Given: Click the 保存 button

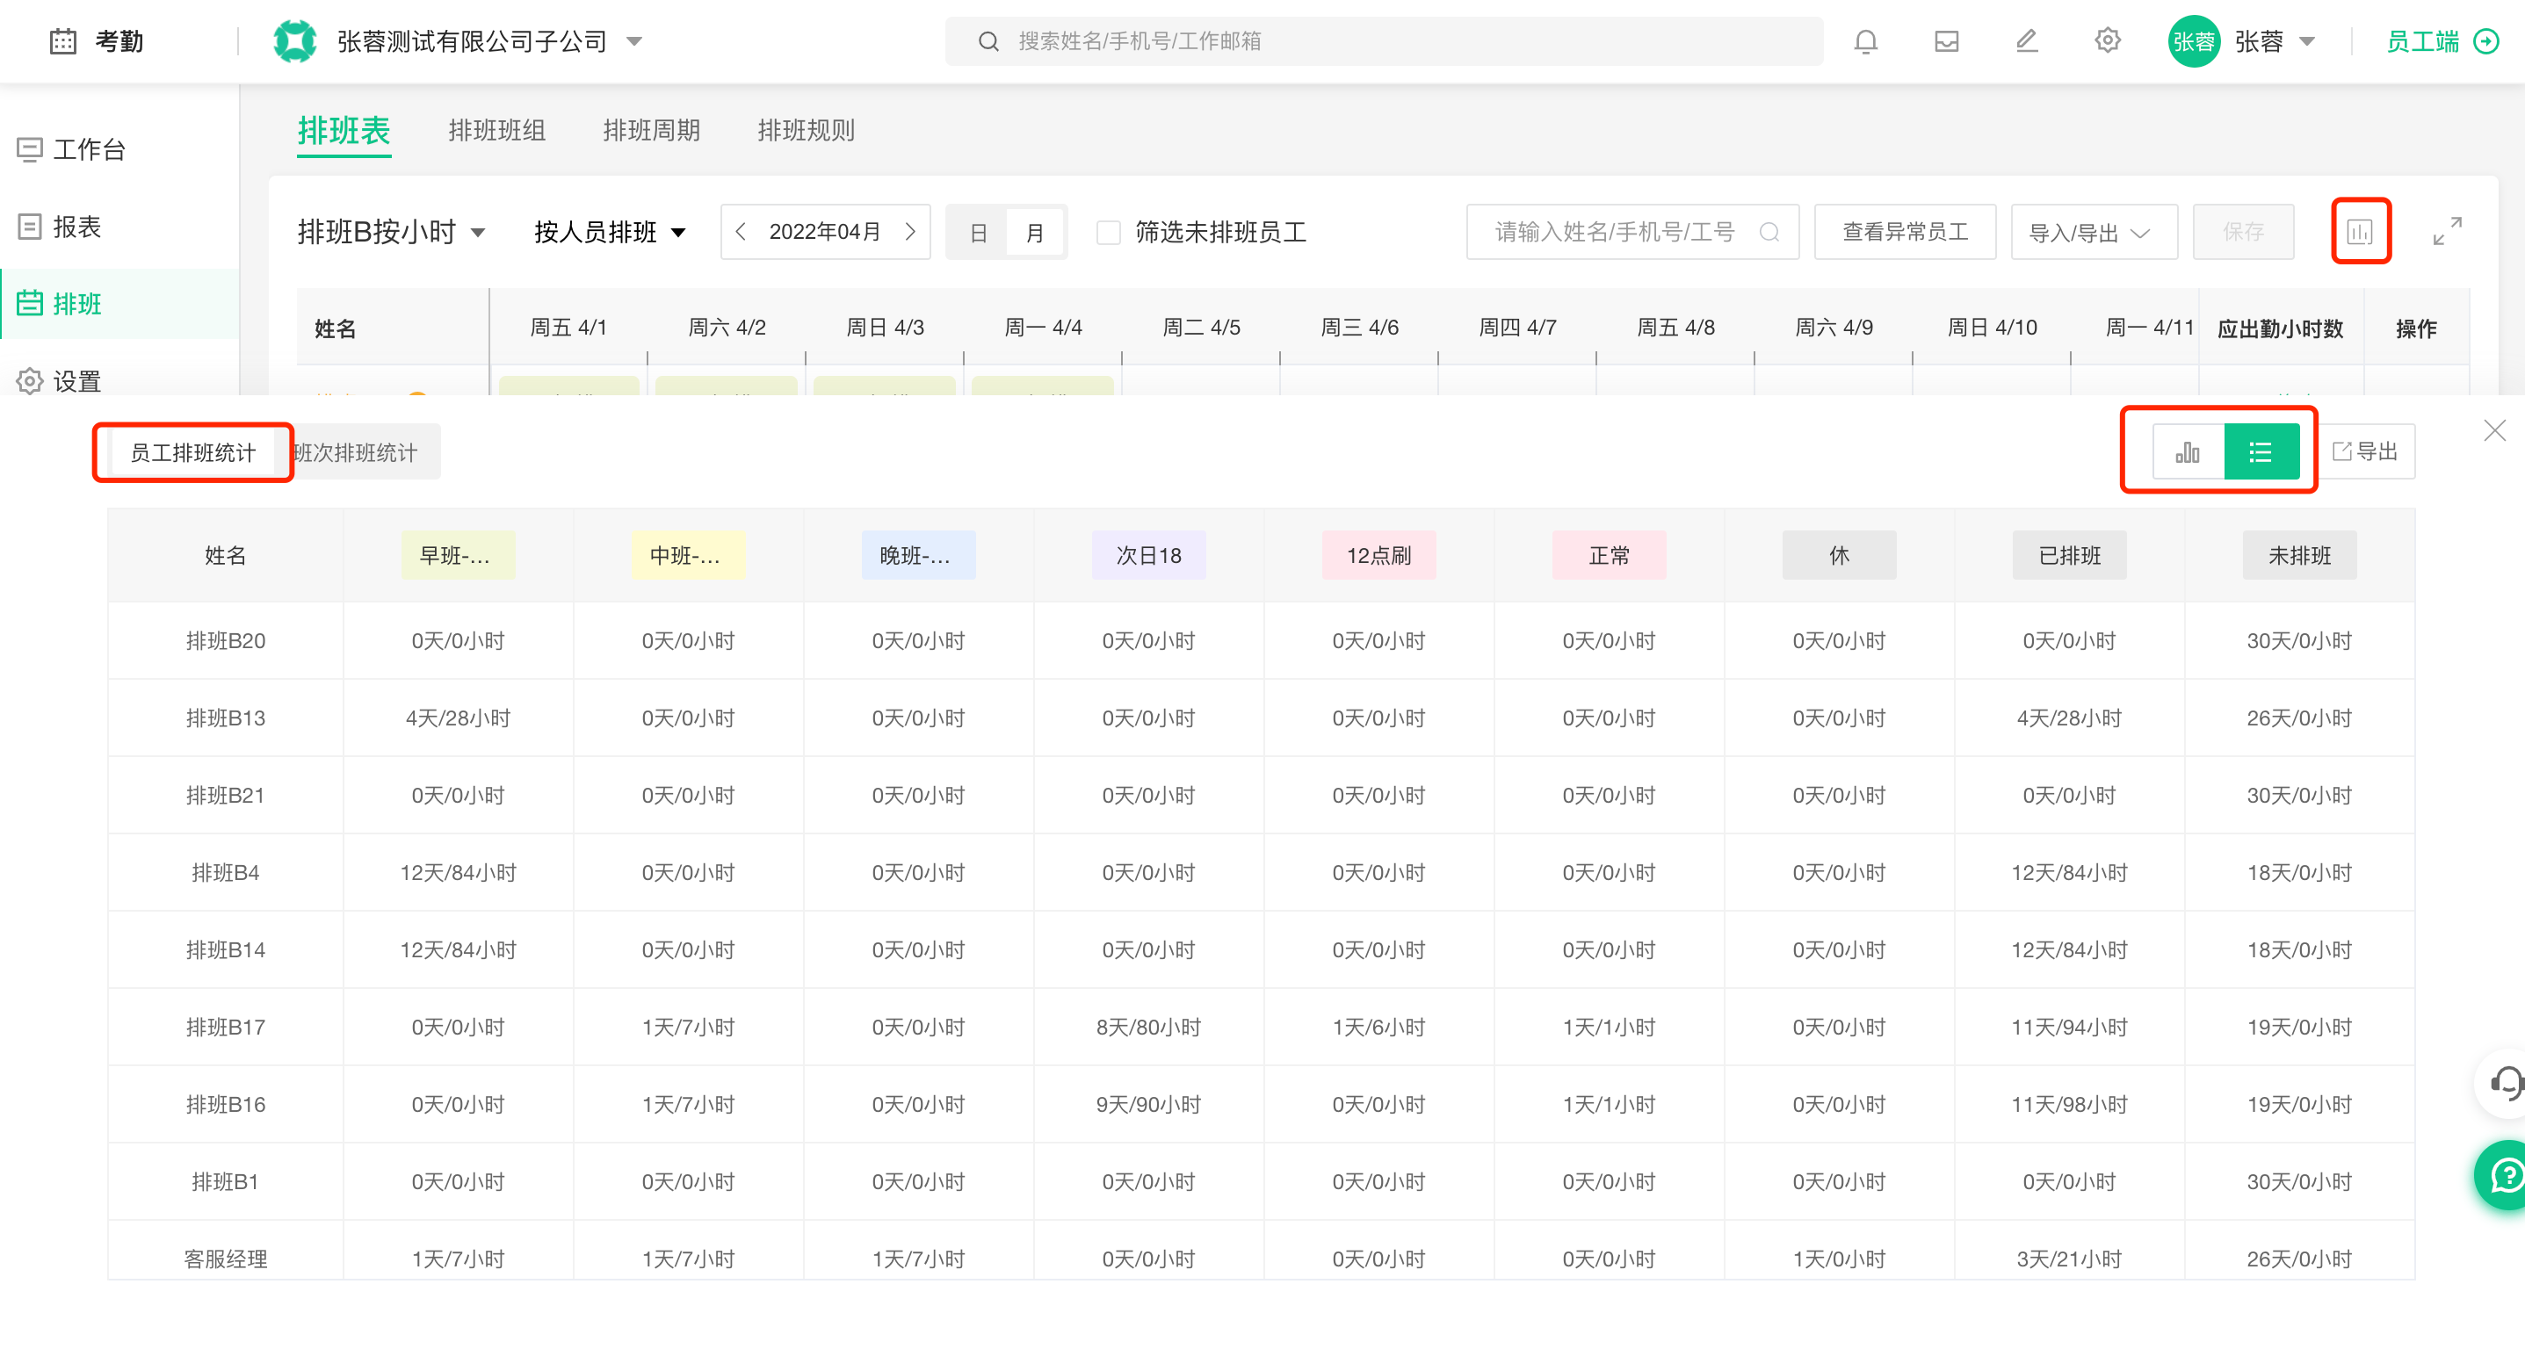Looking at the screenshot, I should (x=2243, y=232).
